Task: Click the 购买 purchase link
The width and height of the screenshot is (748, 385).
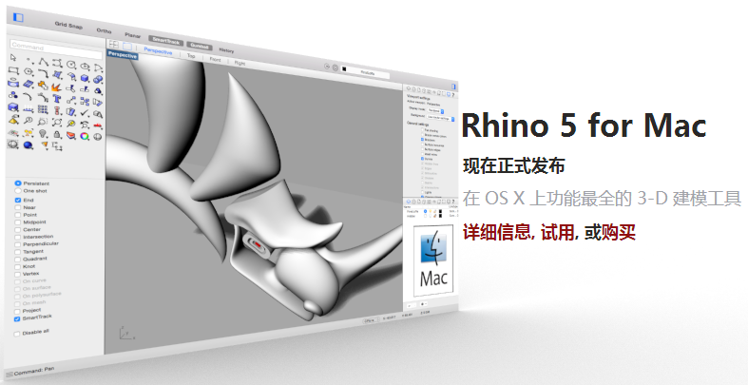Action: coord(619,232)
